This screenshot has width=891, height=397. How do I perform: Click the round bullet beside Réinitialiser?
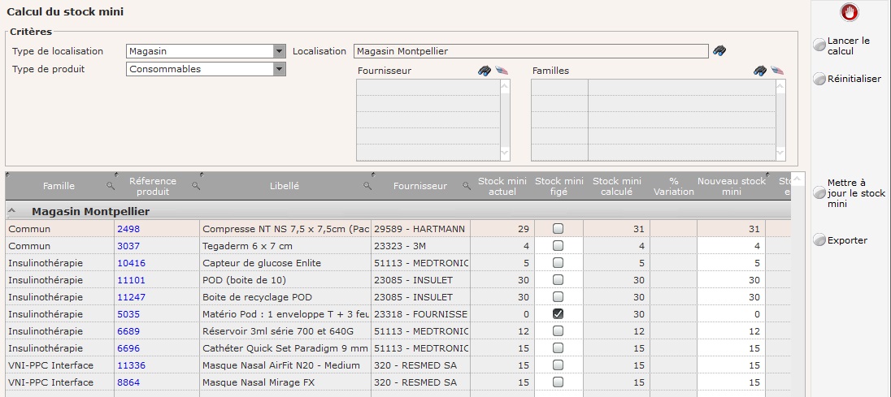(x=819, y=80)
